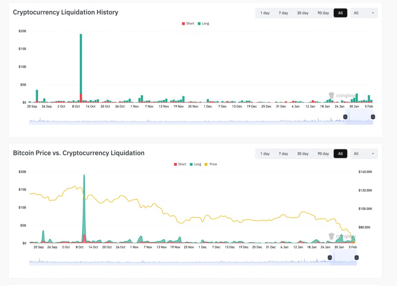This screenshot has height=286, width=397.
Task: Select the 1 day range for Liquidation History
Action: [265, 13]
